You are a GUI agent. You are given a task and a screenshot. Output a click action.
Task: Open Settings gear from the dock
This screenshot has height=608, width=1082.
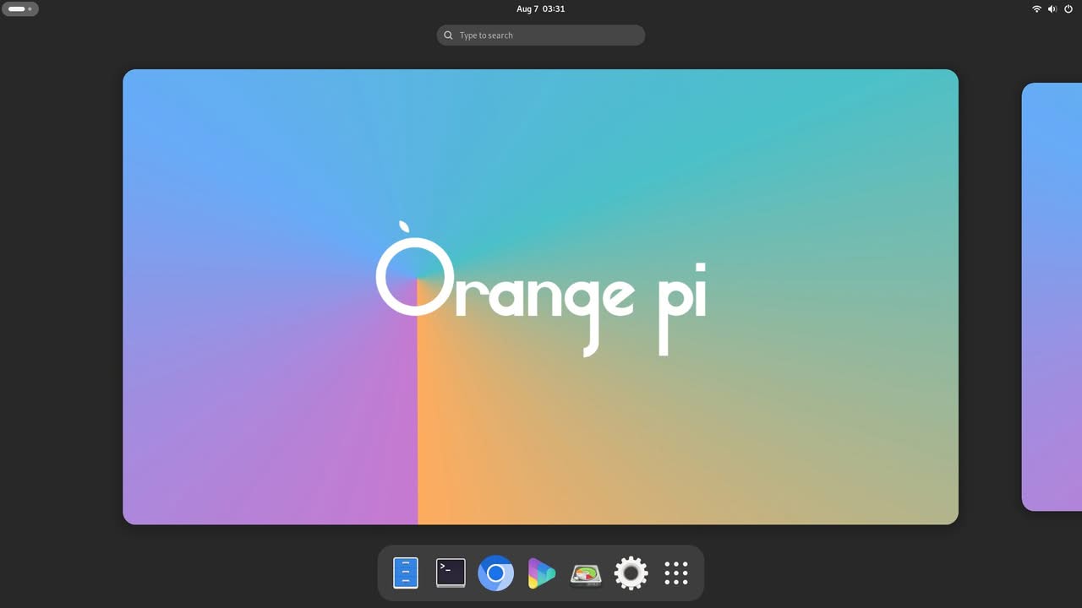tap(631, 573)
